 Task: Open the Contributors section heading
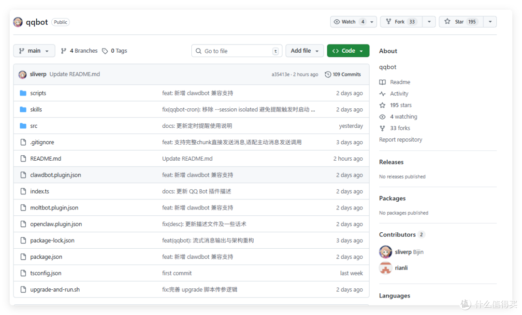coord(397,235)
